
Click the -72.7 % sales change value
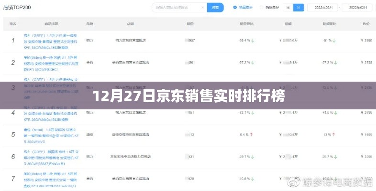[244, 113]
